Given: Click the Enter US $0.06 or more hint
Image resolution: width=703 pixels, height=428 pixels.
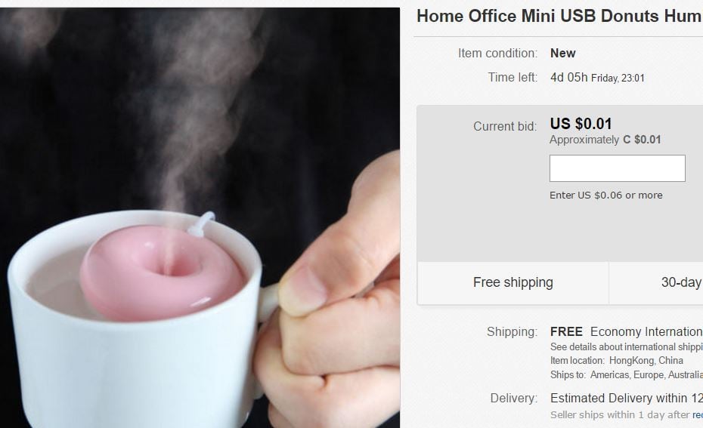Looking at the screenshot, I should (605, 196).
